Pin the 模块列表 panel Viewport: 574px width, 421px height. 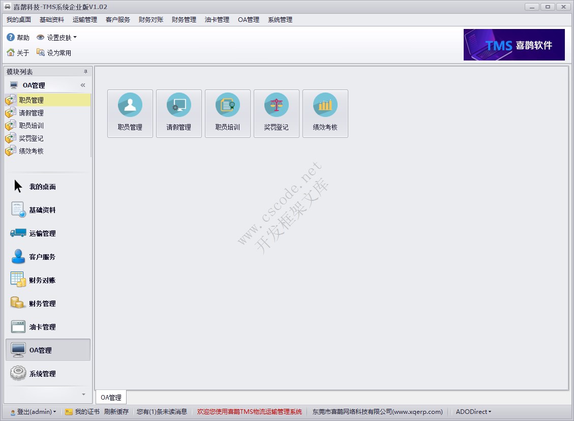click(85, 72)
